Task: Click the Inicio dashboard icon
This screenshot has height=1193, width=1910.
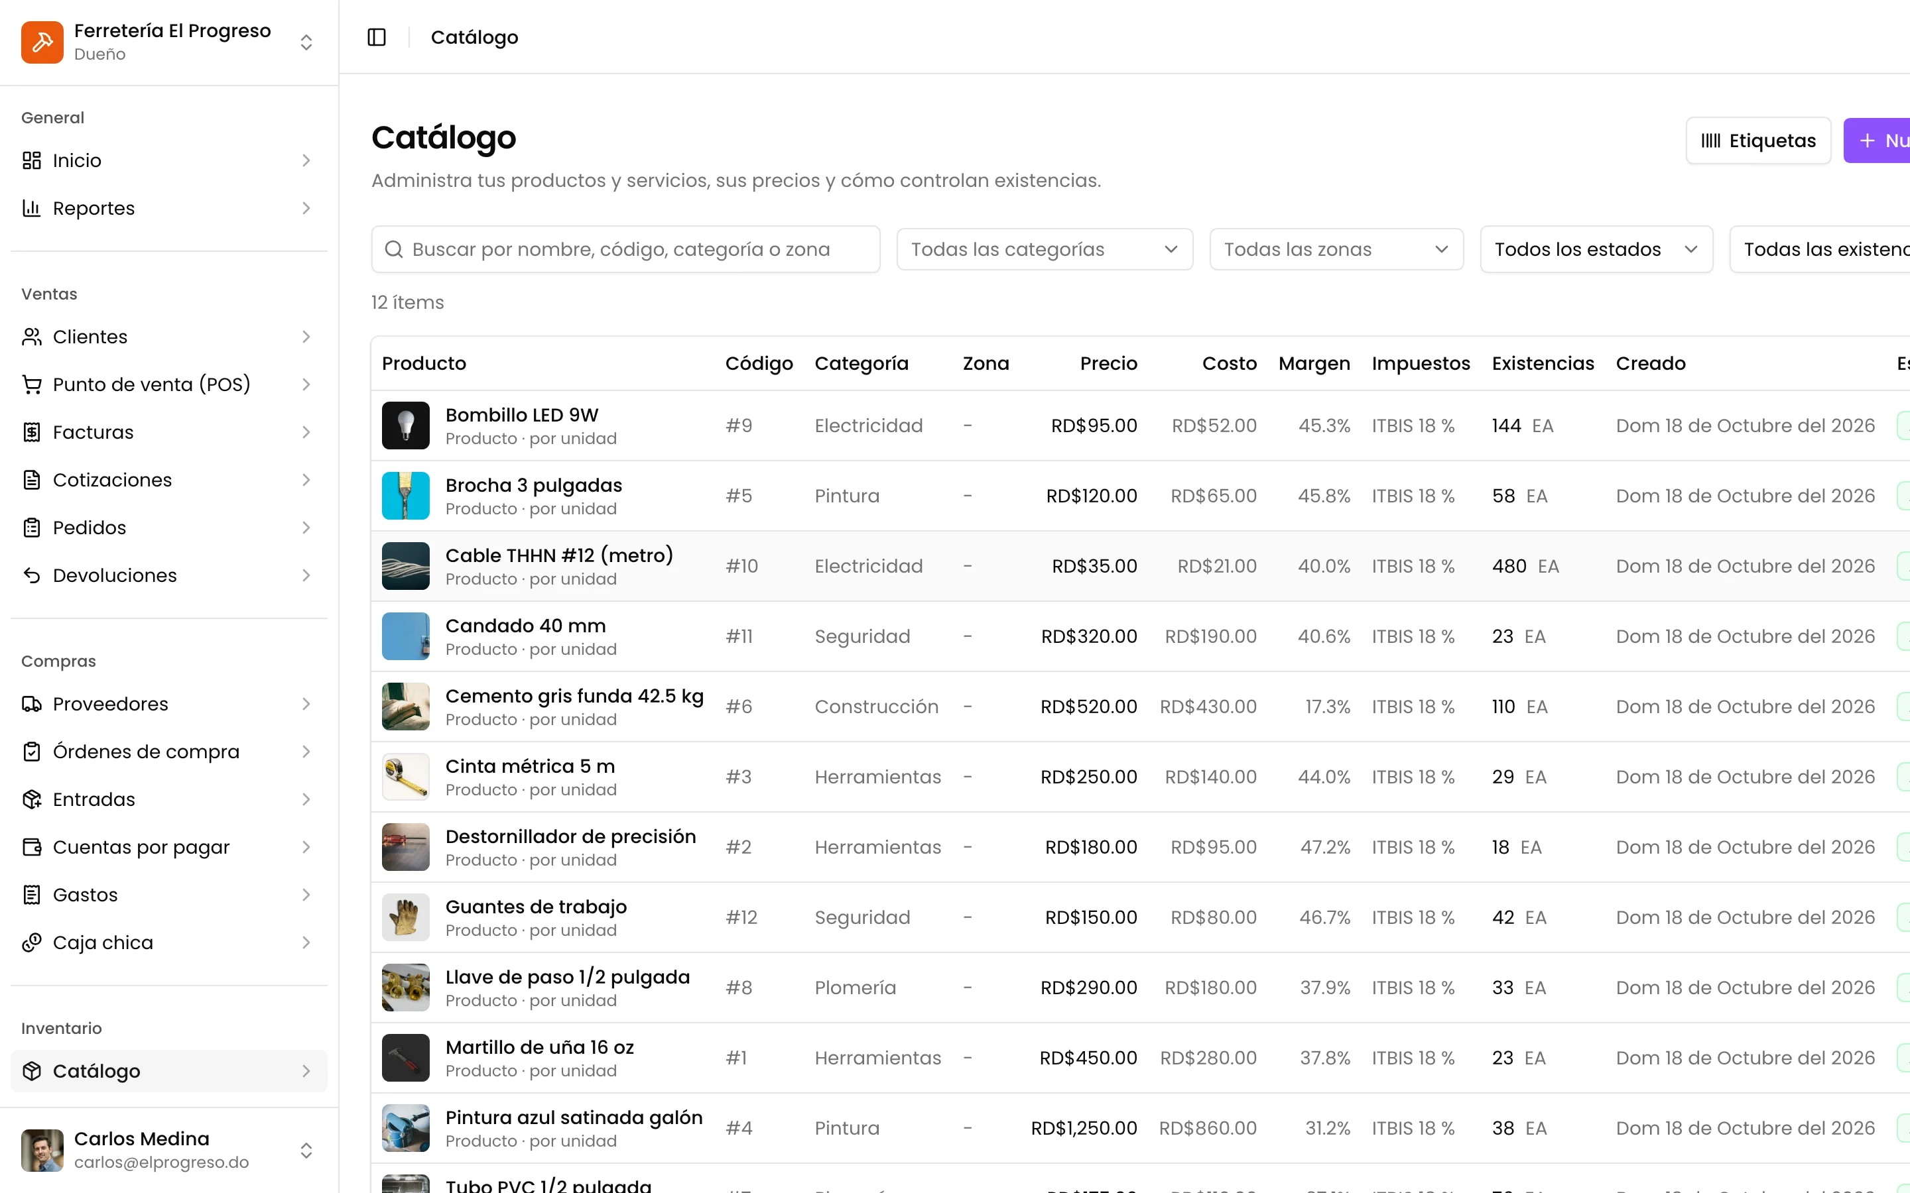Action: click(32, 160)
